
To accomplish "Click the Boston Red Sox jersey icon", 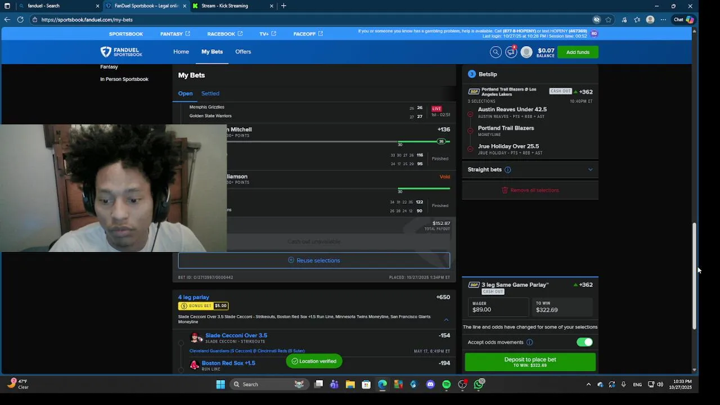I will click(x=194, y=365).
